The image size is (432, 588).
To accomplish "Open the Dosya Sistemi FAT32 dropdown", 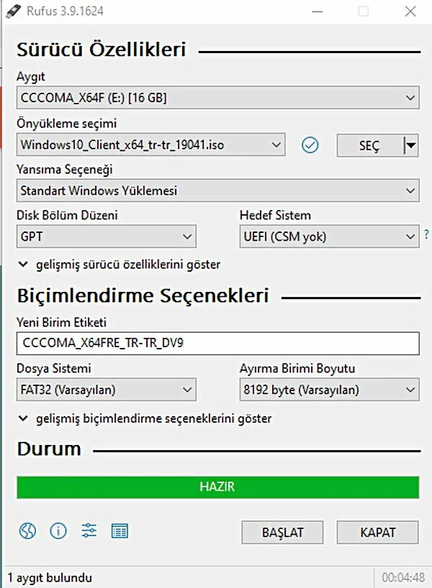I will (x=107, y=390).
